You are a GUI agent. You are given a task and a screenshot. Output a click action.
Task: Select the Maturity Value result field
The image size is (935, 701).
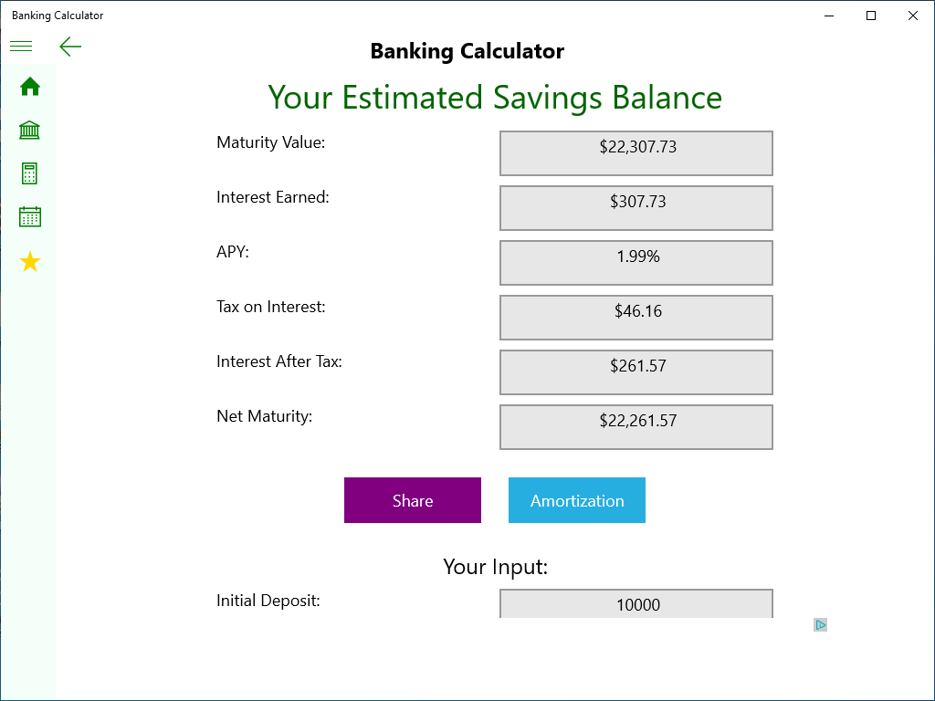pos(636,152)
